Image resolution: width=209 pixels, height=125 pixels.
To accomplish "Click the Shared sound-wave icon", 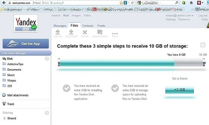I will (4, 118).
